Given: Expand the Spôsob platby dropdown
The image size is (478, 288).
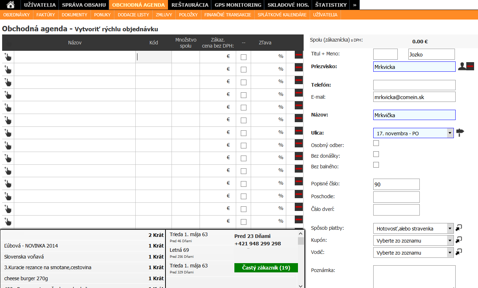Looking at the screenshot, I should coord(413,228).
